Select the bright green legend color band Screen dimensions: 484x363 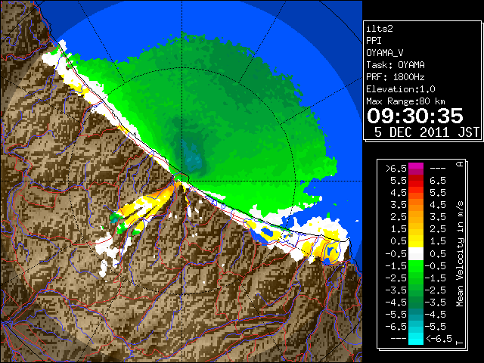coord(416,266)
